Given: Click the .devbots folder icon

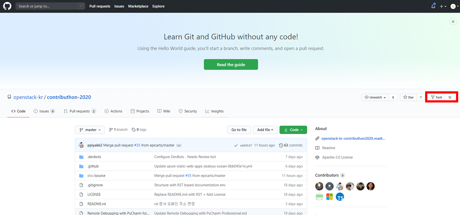Looking at the screenshot, I should pos(81,157).
